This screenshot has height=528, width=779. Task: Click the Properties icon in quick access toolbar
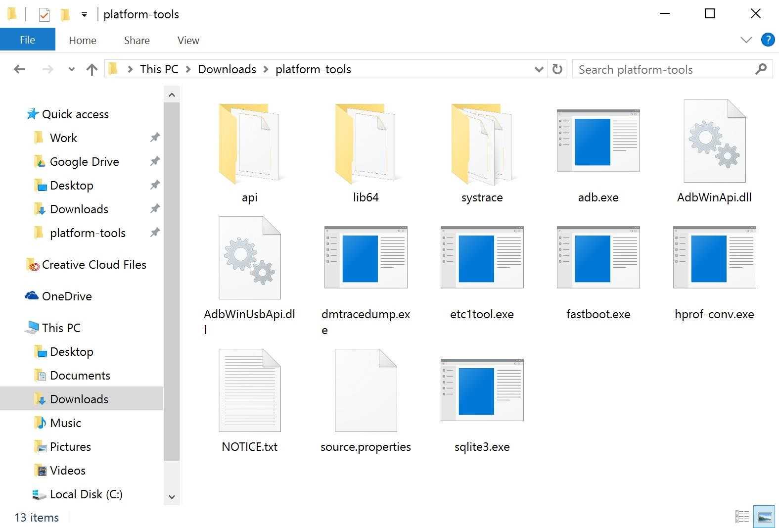[44, 15]
